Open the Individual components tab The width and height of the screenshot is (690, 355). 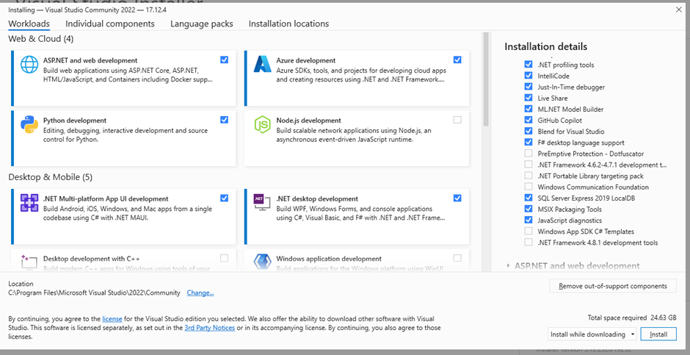(x=110, y=24)
